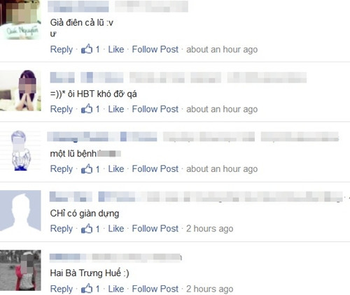Reply to 'Giả điên cả lũ' comment
This screenshot has width=350, height=295.
tap(62, 50)
